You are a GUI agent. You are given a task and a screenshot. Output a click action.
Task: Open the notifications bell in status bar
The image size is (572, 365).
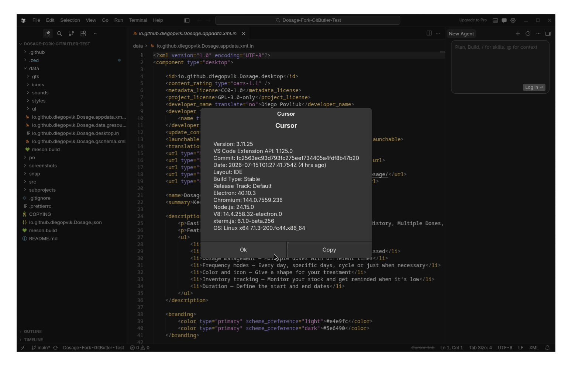tap(548, 348)
